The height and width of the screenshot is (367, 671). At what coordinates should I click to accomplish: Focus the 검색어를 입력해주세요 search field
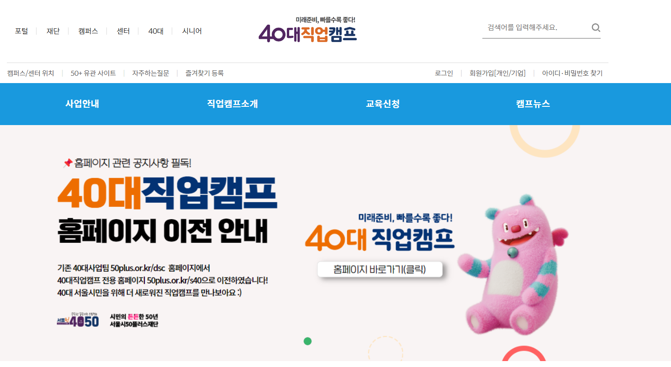point(536,27)
